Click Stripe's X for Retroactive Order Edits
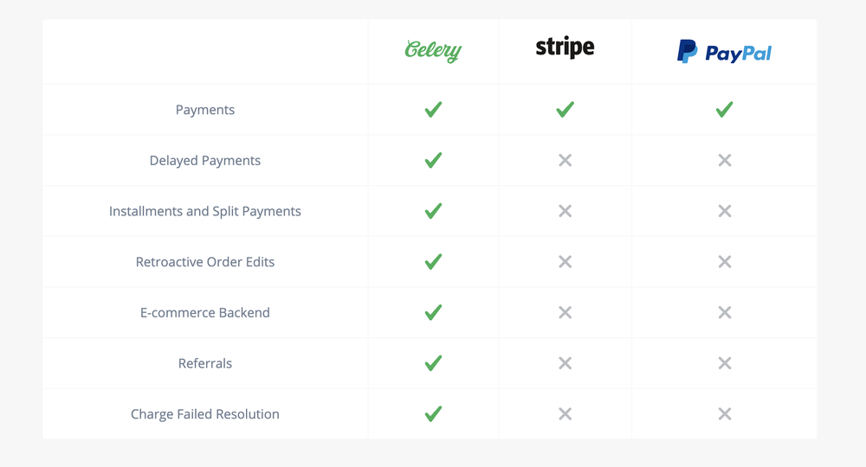 pos(565,262)
